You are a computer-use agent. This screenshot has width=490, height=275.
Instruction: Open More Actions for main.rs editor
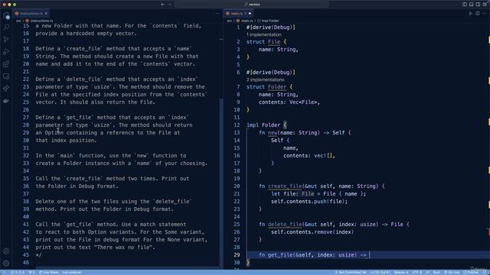point(485,14)
